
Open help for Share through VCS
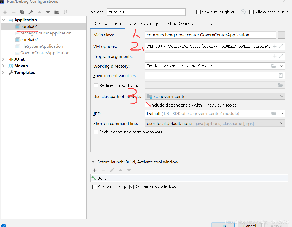click(243, 12)
